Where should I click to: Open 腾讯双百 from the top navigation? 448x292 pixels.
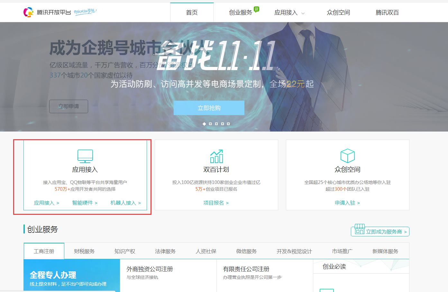pos(387,12)
